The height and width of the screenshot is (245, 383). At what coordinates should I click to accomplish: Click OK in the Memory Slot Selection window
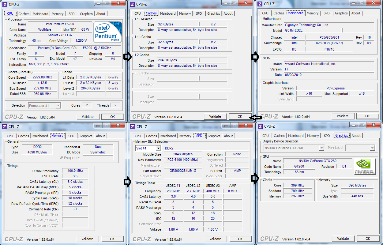click(240, 239)
